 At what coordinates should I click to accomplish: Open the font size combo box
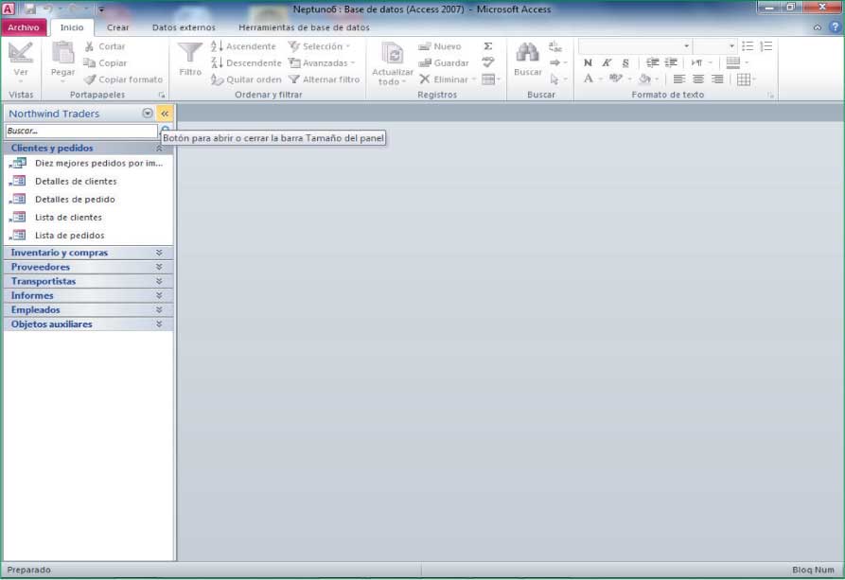click(714, 45)
